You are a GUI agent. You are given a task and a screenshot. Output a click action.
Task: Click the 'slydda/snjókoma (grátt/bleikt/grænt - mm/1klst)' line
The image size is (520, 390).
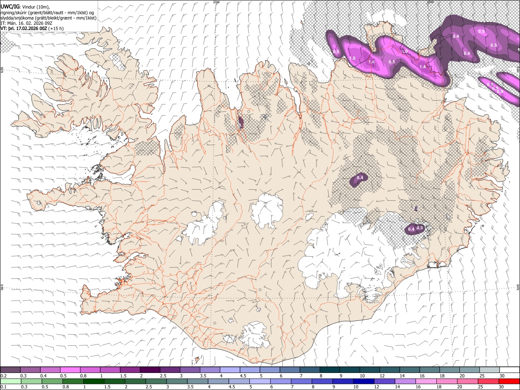tap(48, 18)
